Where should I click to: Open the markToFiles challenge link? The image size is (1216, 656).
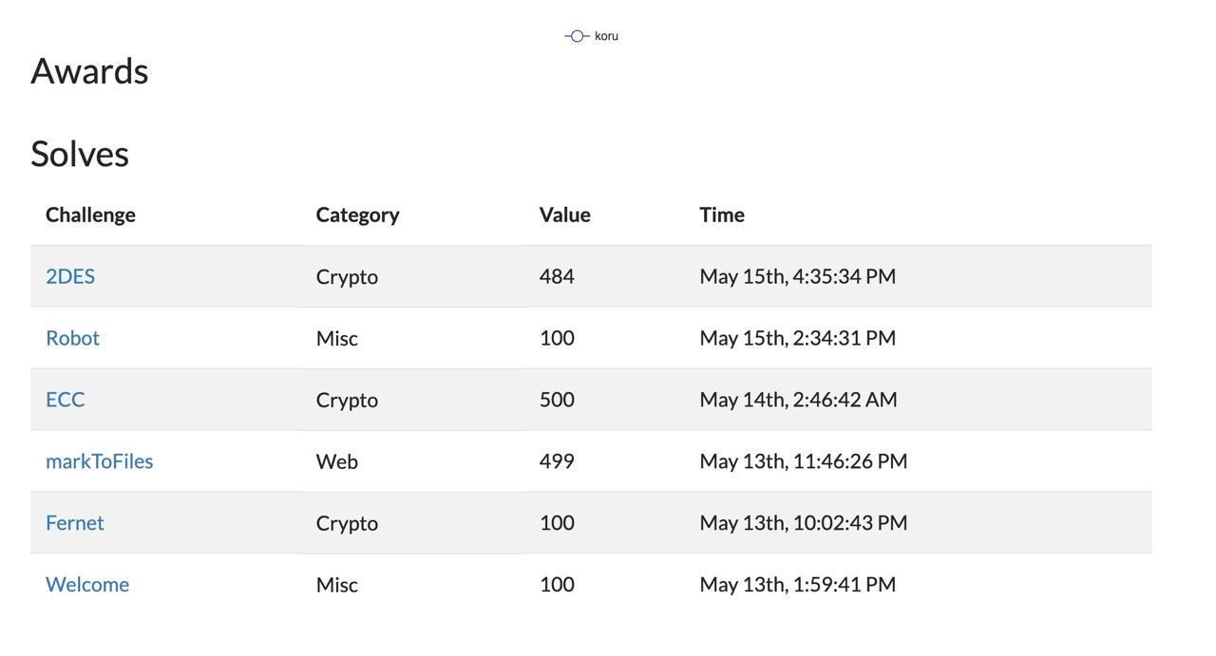tap(100, 461)
